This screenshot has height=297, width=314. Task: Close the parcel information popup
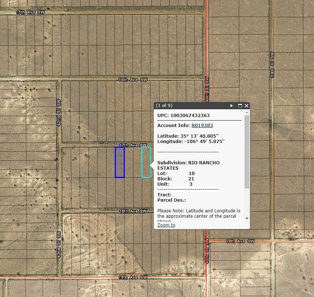(x=246, y=106)
